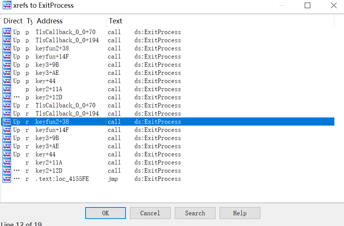Maximize the xrefs to ExitProcess window

[x=308, y=5]
